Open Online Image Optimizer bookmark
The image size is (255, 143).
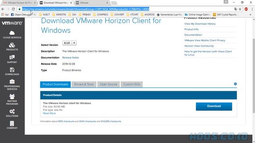point(198,15)
